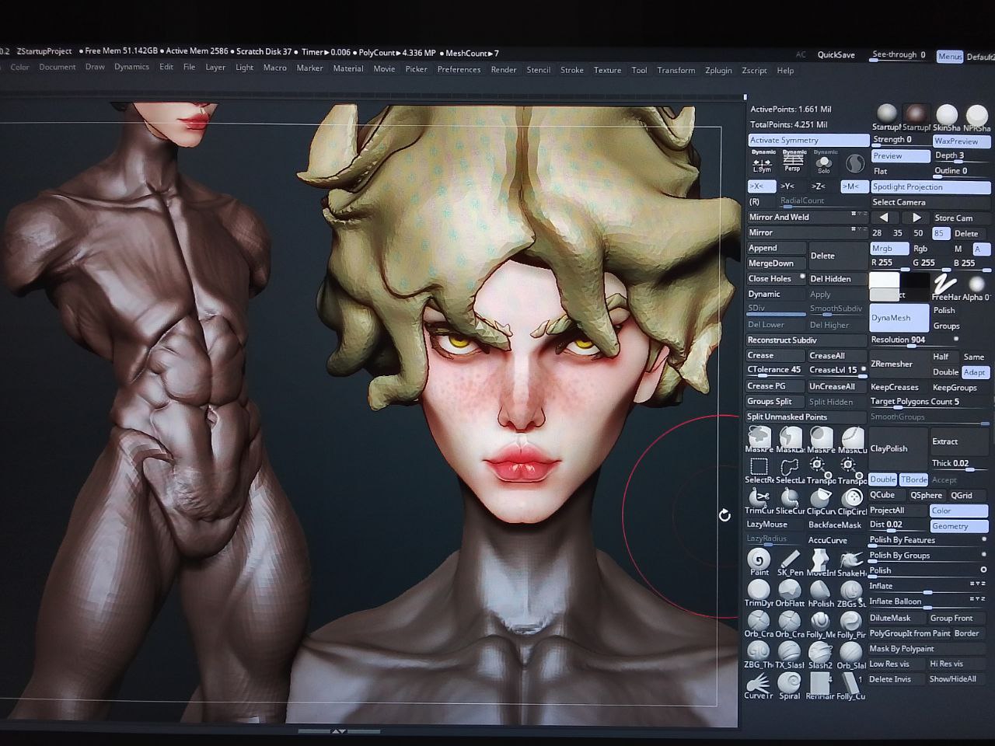This screenshot has width=995, height=746.
Task: Click the ZRemesher button
Action: tap(892, 364)
